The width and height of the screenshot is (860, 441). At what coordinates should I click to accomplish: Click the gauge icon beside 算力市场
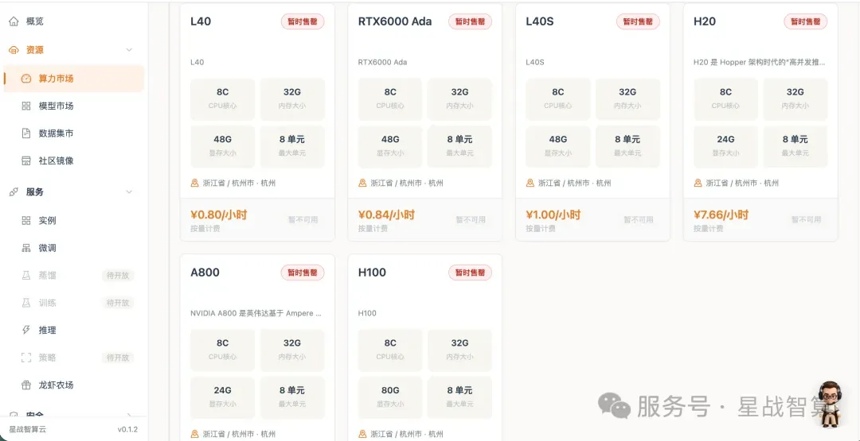pyautogui.click(x=26, y=78)
